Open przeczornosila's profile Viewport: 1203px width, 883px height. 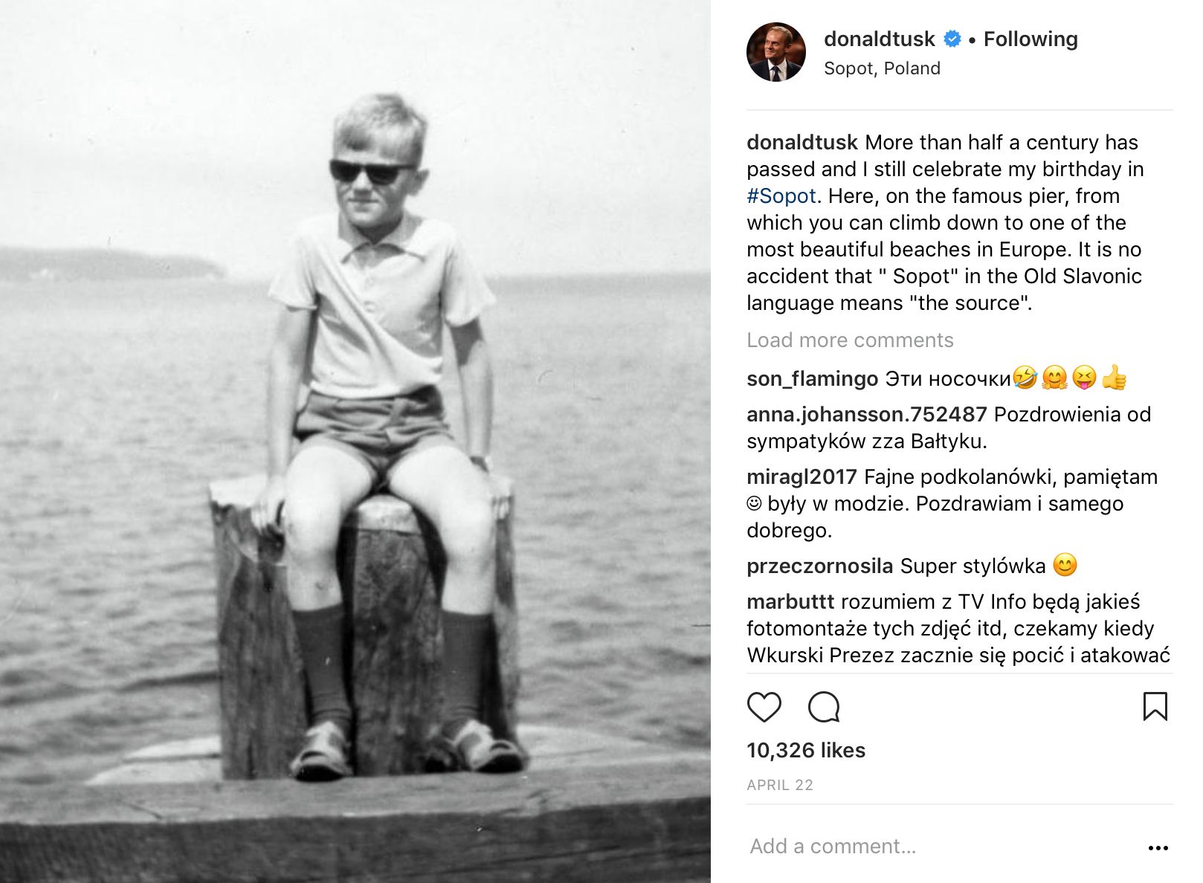(x=819, y=566)
